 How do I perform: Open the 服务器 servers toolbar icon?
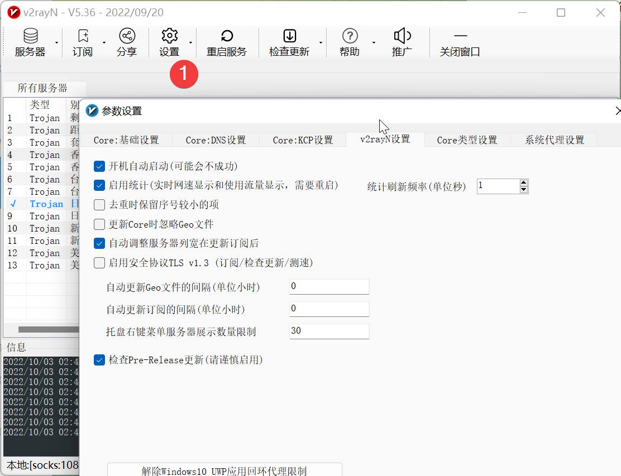click(x=30, y=42)
